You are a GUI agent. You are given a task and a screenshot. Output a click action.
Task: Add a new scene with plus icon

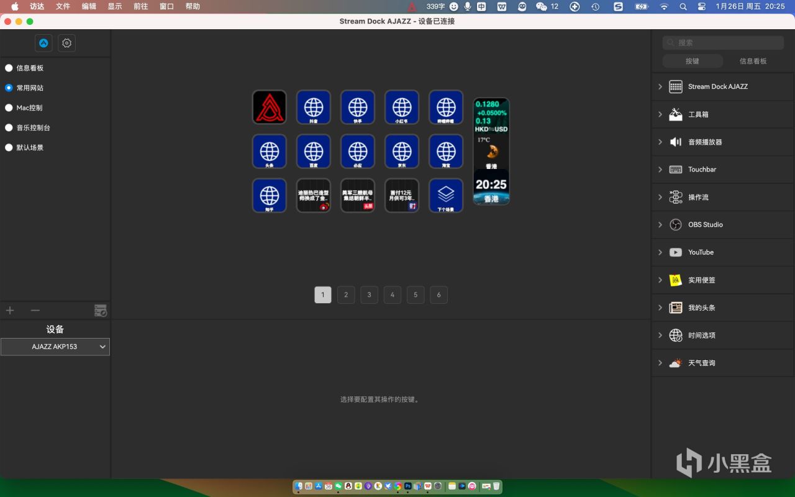click(x=10, y=310)
